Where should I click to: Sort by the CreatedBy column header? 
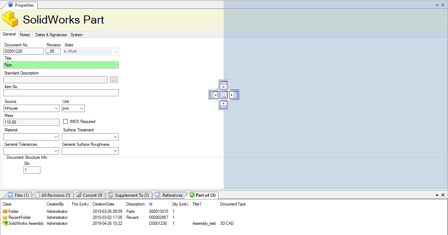[x=55, y=204]
